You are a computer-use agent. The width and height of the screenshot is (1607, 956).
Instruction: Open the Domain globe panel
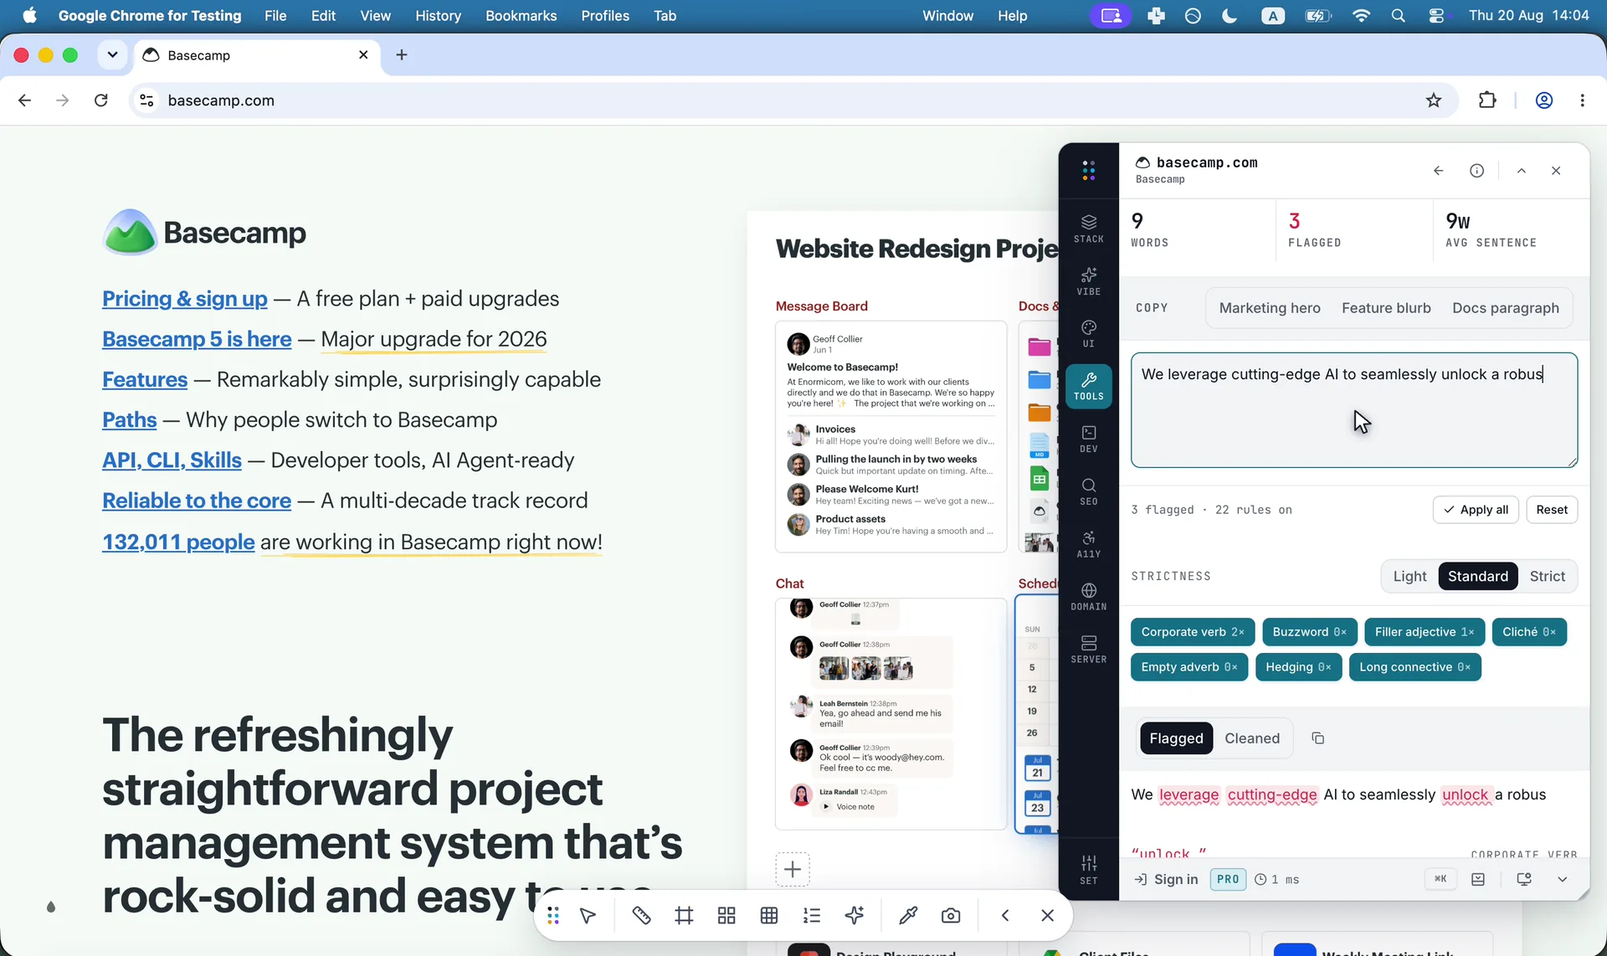coord(1088,597)
